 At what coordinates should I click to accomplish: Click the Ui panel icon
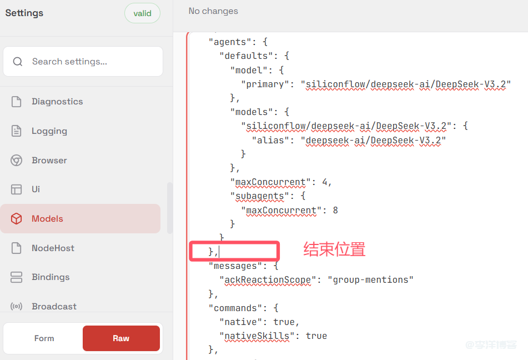[16, 189]
